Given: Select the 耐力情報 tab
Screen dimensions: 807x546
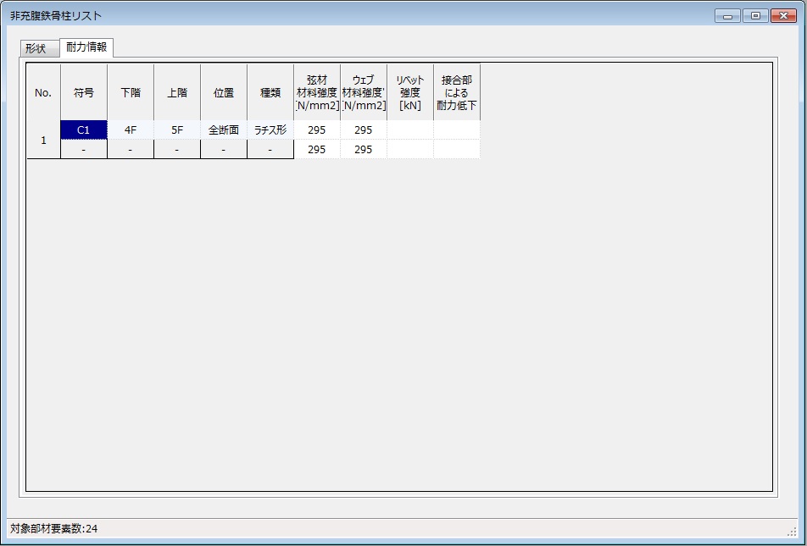Looking at the screenshot, I should [86, 47].
